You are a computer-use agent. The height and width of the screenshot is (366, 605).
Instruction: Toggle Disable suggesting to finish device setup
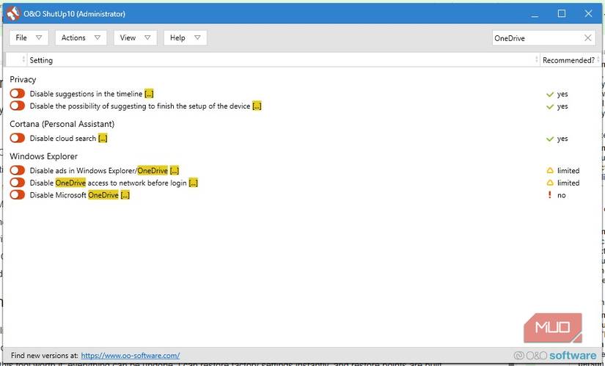coord(18,106)
